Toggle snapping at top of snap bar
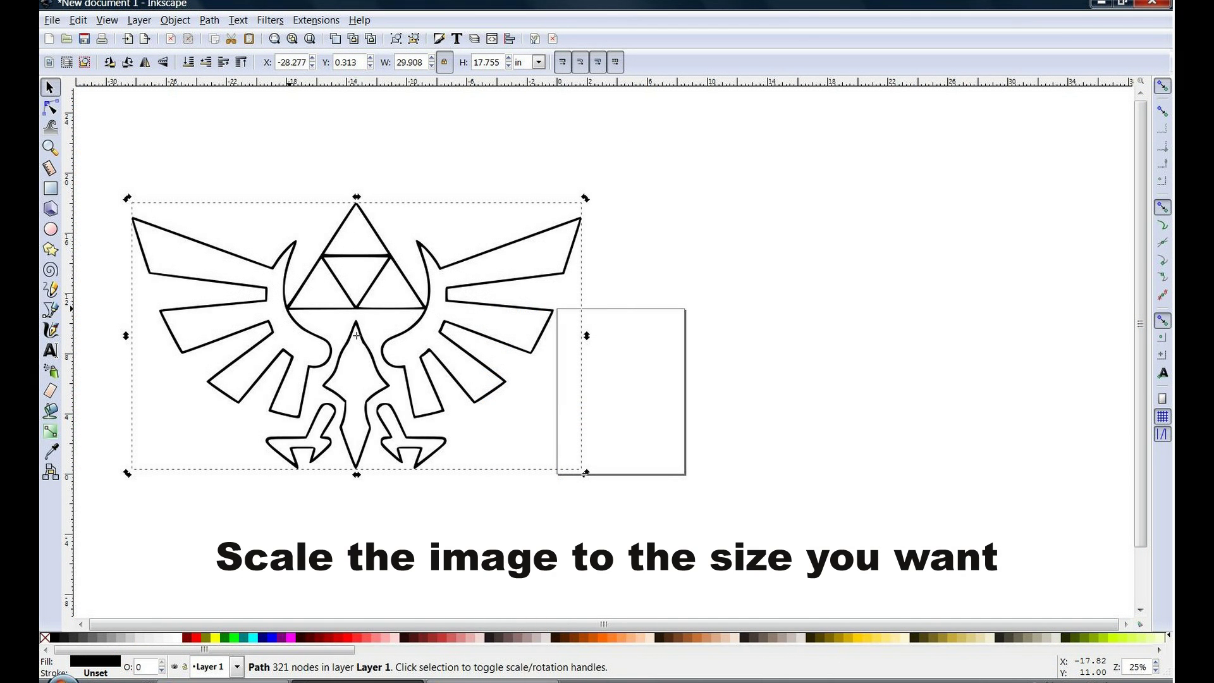Image resolution: width=1214 pixels, height=683 pixels. click(1162, 86)
